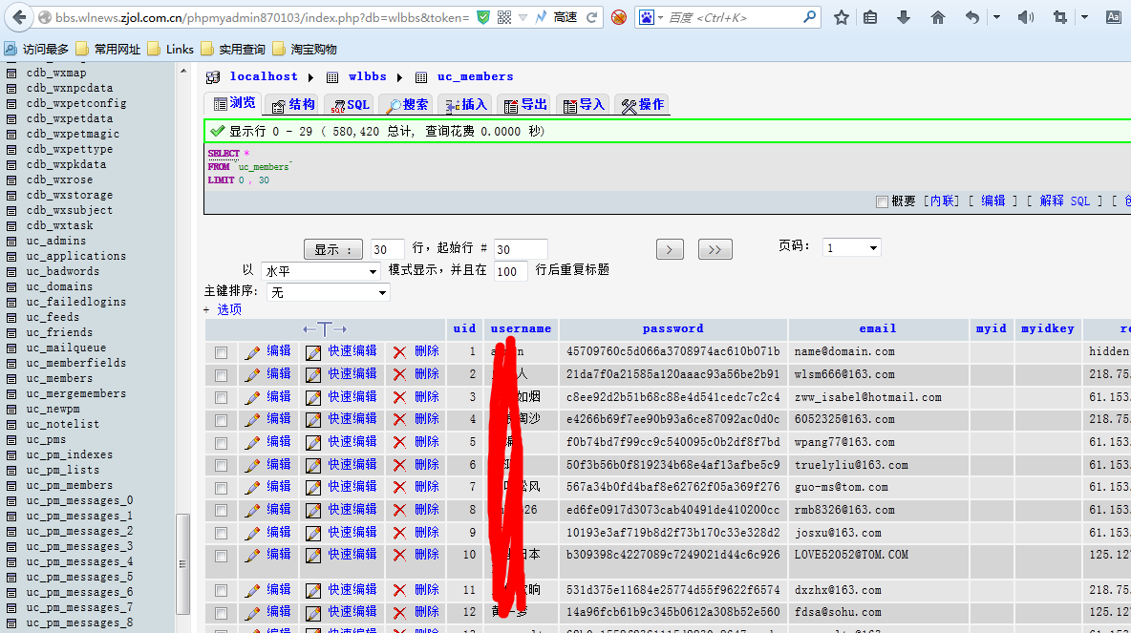Tick the checkbox for uid 12 row
Screen dimensions: 1131x633
[221, 613]
